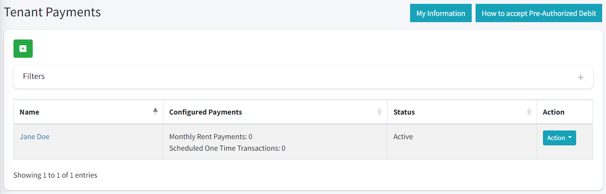This screenshot has width=606, height=194.
Task: Click the Filters panel label
Action: pos(34,77)
